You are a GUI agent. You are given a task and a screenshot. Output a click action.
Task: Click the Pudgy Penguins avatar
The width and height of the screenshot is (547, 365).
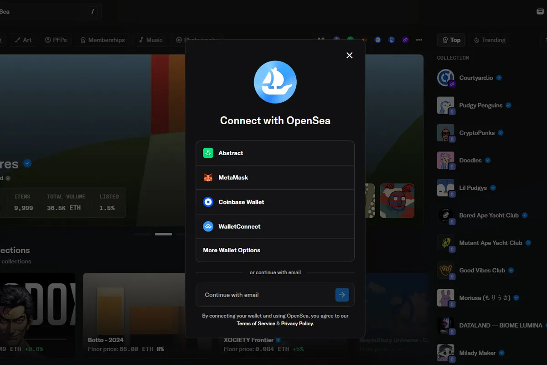[x=446, y=105]
